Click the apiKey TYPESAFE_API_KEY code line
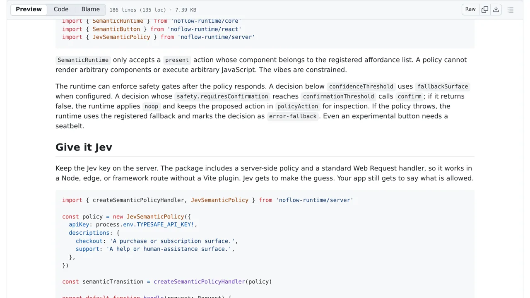Screen dimensions: 530x298 (x=133, y=225)
